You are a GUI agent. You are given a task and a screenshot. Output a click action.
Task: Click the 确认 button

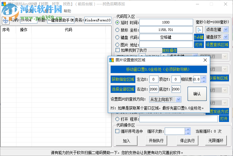[x=197, y=94]
